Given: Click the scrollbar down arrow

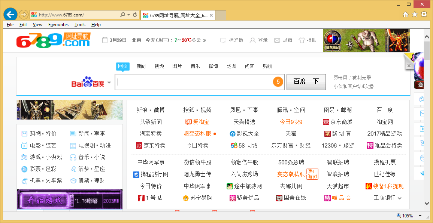Looking at the screenshot, I should [x=427, y=203].
